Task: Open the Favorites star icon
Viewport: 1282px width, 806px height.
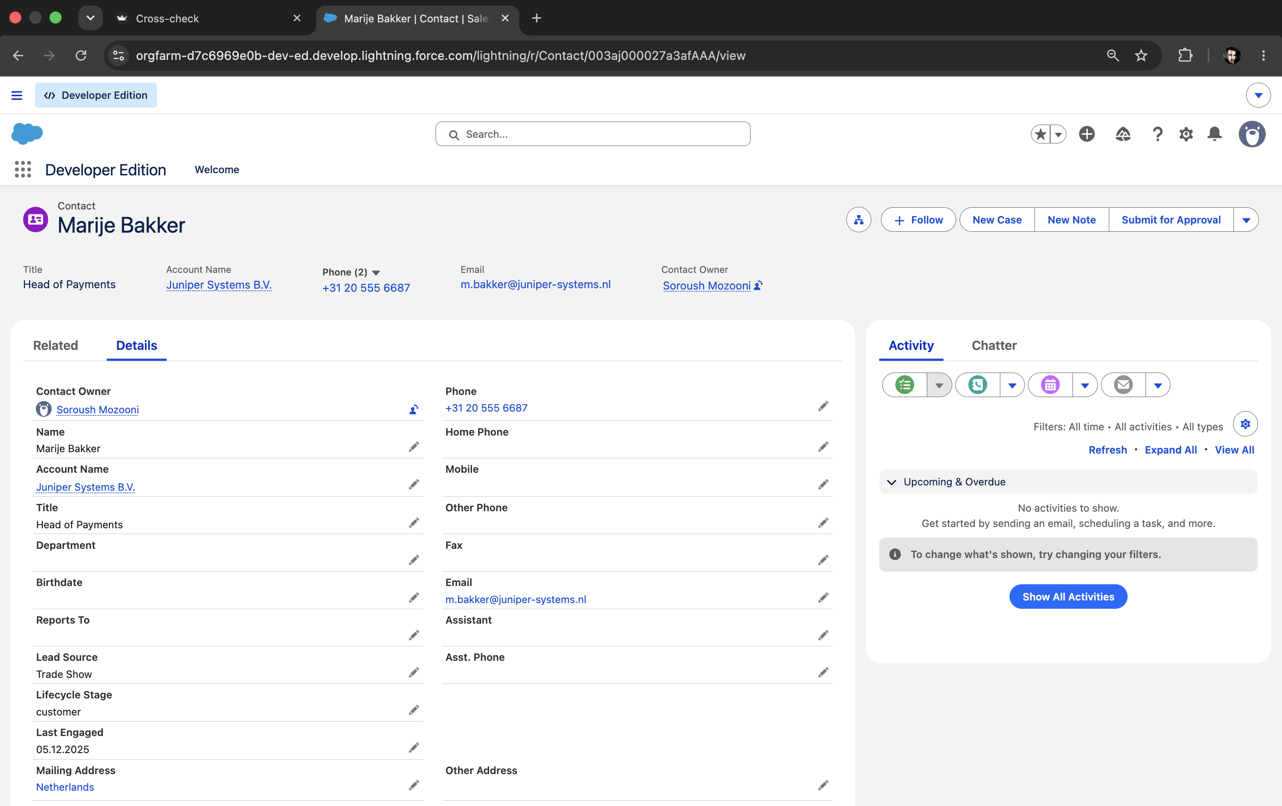Action: coord(1041,134)
